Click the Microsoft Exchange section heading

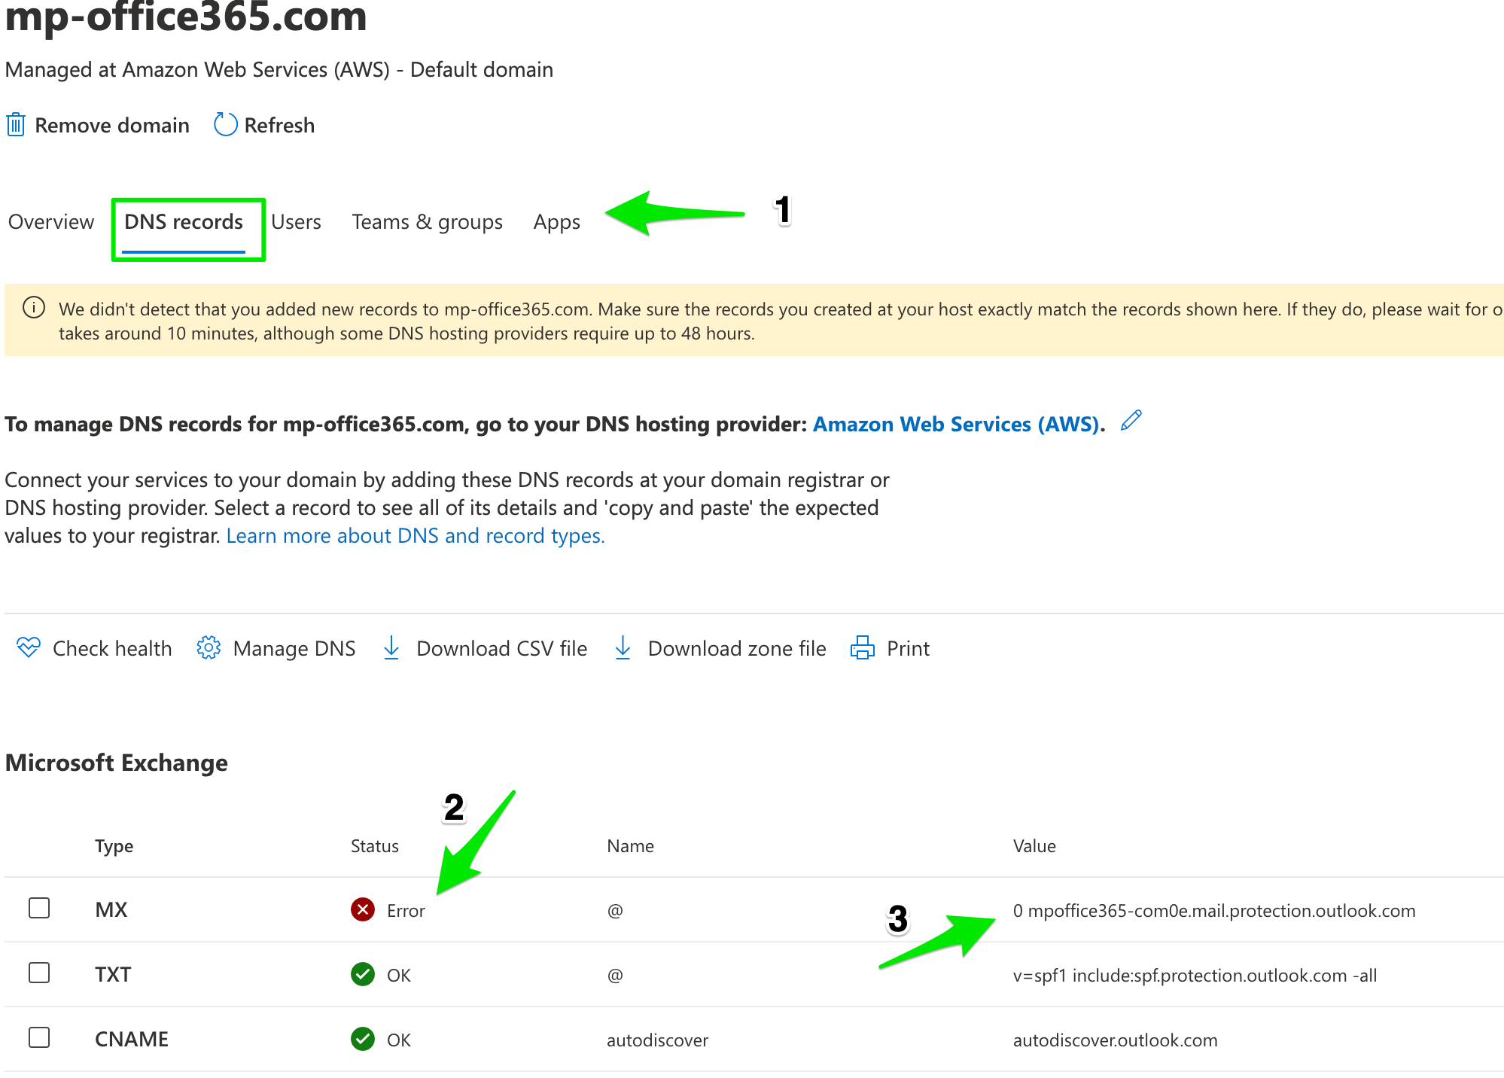[x=117, y=763]
